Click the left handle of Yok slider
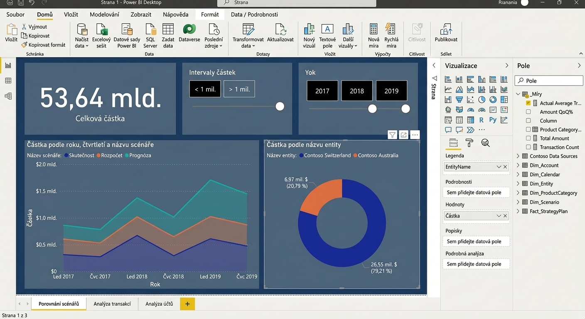585x319 pixels. 372,109
